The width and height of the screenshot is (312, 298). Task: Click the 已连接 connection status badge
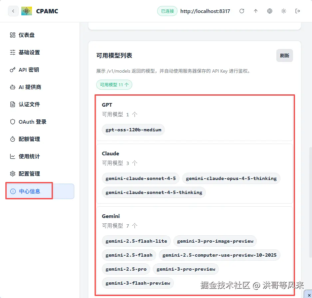pyautogui.click(x=167, y=11)
